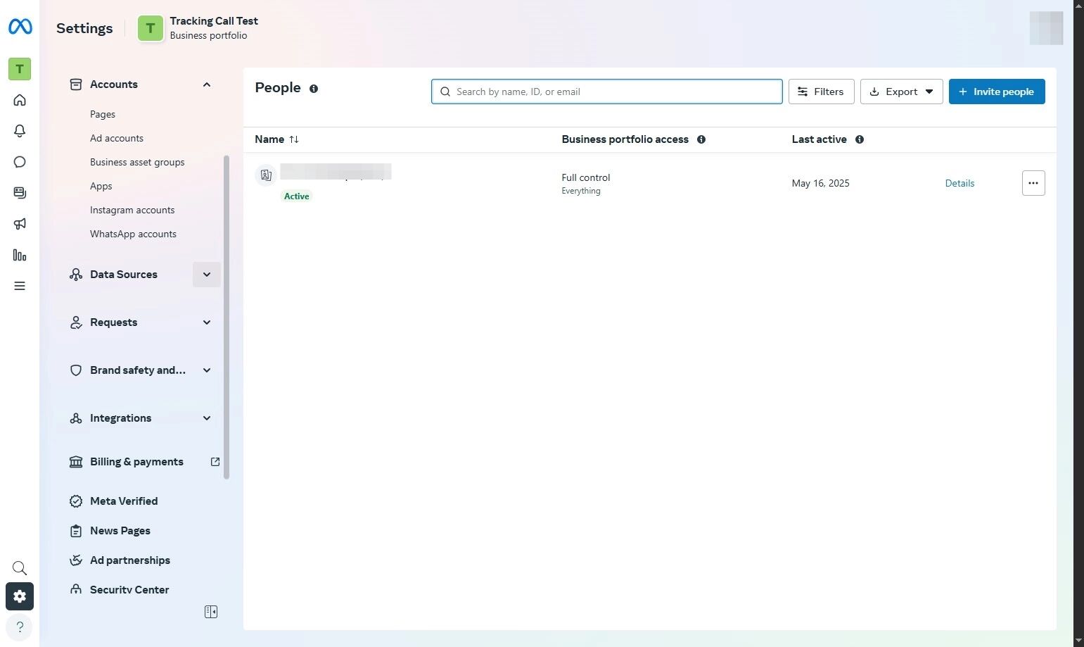The height and width of the screenshot is (647, 1084).
Task: Open the content posts icon
Action: coord(20,192)
